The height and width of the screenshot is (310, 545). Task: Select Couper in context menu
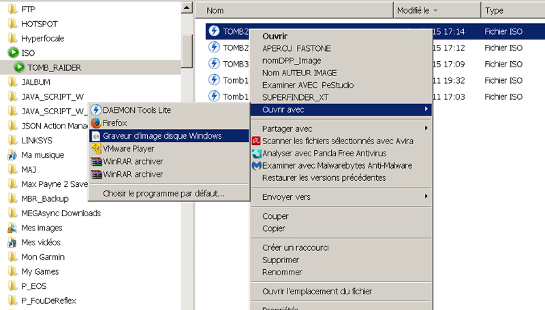[x=341, y=216]
